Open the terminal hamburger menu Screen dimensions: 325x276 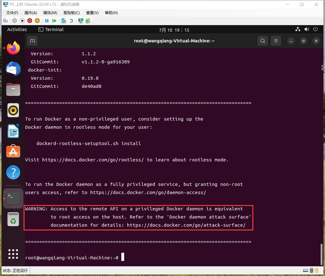[276, 41]
